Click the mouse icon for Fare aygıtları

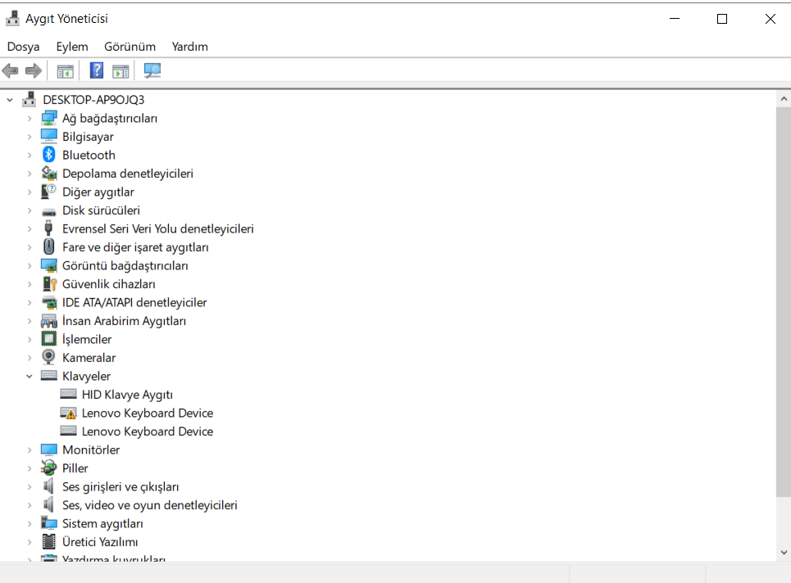(x=49, y=247)
